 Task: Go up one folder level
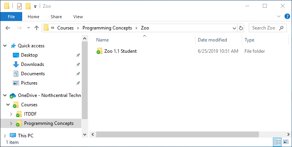37,28
